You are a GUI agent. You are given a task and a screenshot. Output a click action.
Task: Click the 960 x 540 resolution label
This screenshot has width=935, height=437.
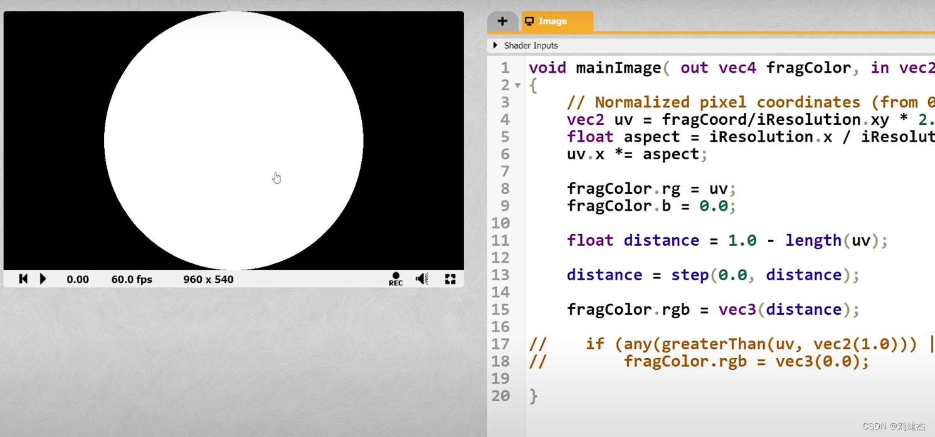point(208,279)
